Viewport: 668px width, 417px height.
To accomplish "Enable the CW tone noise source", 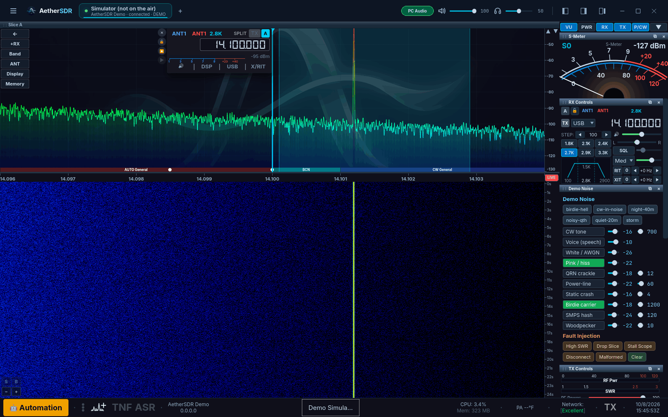I will click(x=583, y=232).
